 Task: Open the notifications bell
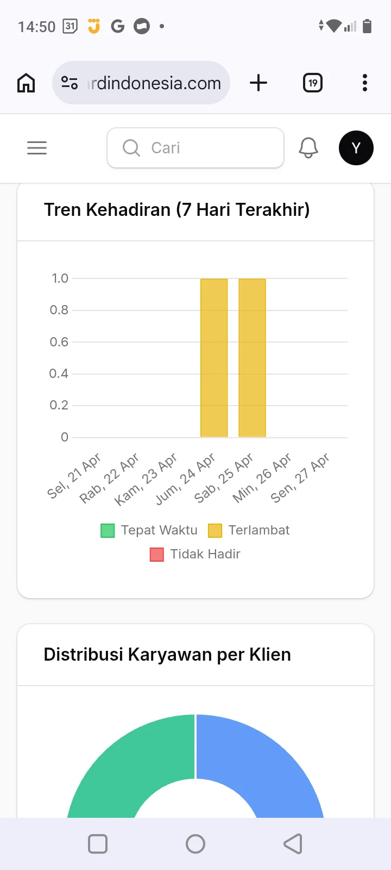point(308,148)
